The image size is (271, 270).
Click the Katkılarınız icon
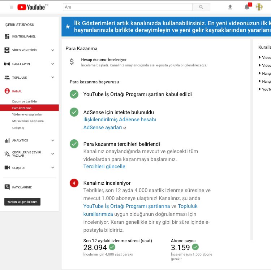7,187
